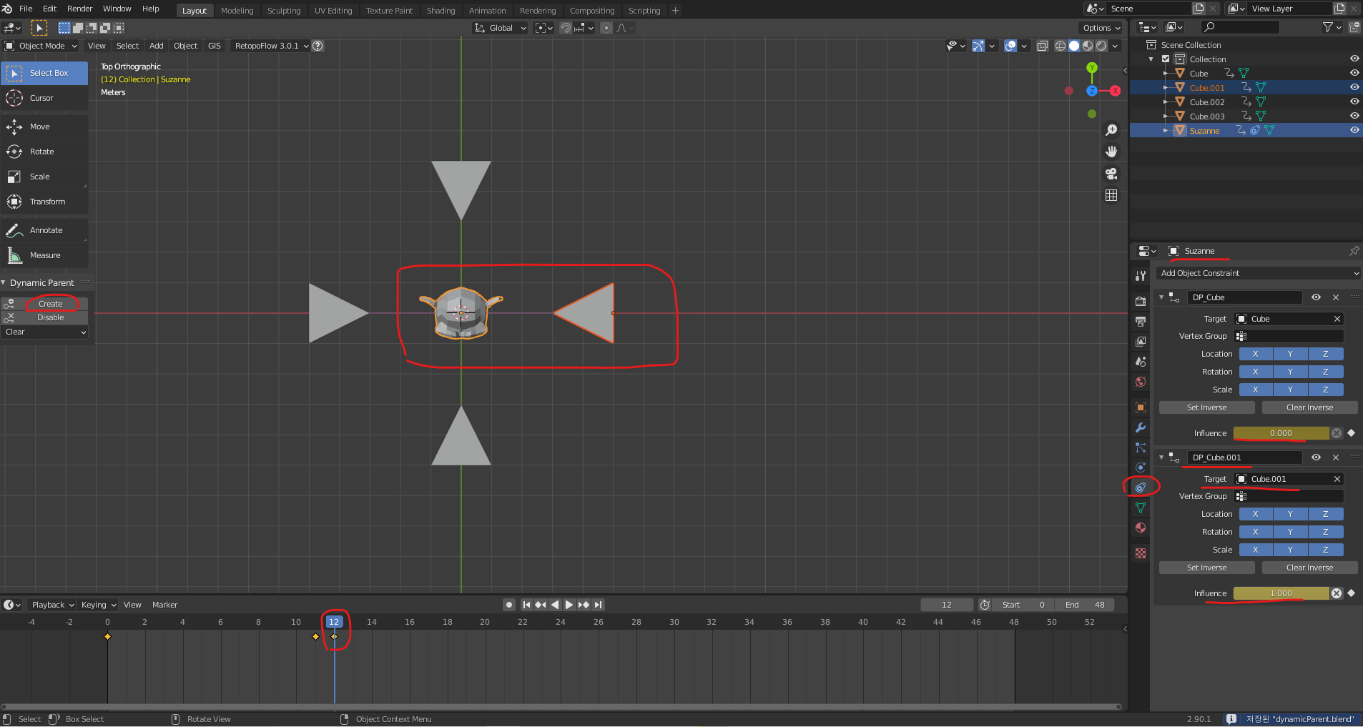Click Set Inverse for DP_Cube
The height and width of the screenshot is (727, 1363).
click(1206, 407)
